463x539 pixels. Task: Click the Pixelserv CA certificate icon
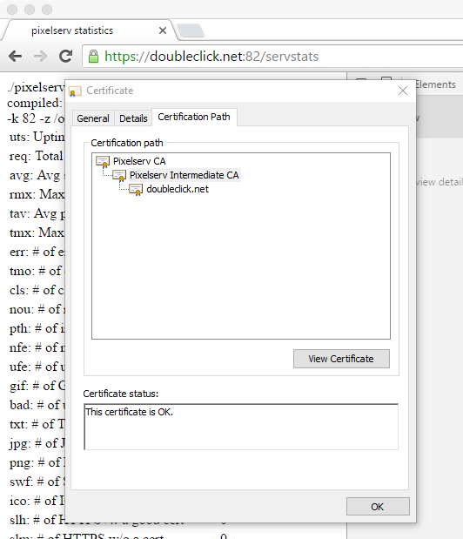[103, 162]
